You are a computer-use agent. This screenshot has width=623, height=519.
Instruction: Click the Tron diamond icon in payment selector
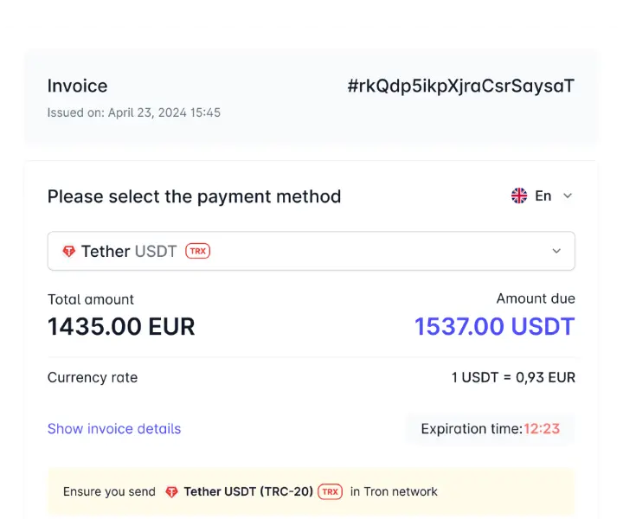click(69, 252)
